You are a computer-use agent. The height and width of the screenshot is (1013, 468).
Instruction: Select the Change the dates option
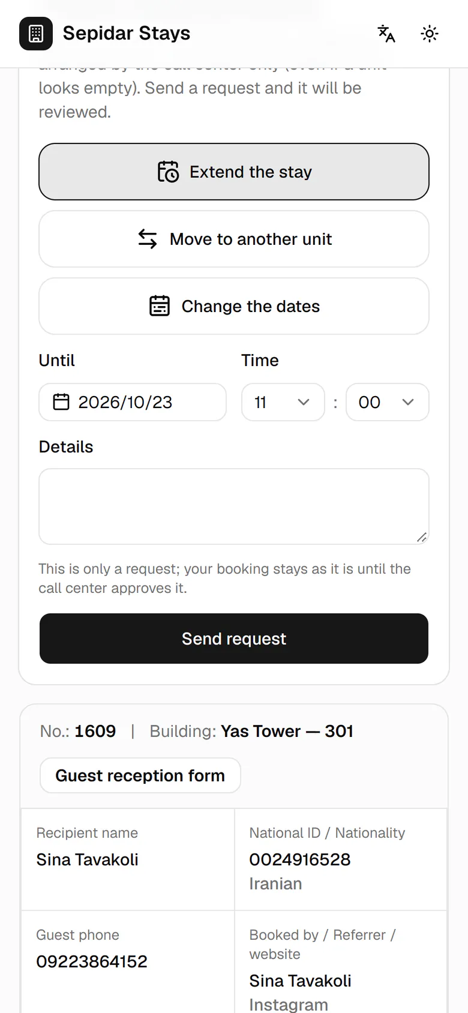click(x=234, y=306)
